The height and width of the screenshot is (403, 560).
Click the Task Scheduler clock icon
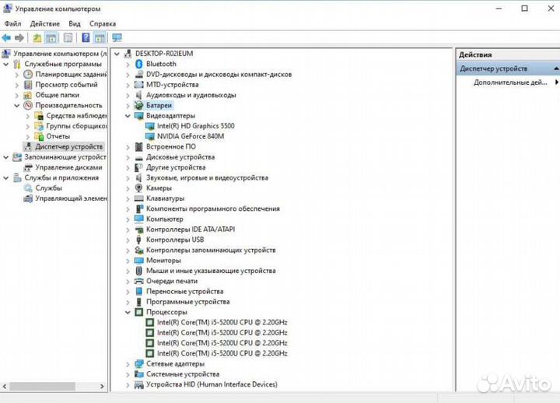[x=28, y=75]
